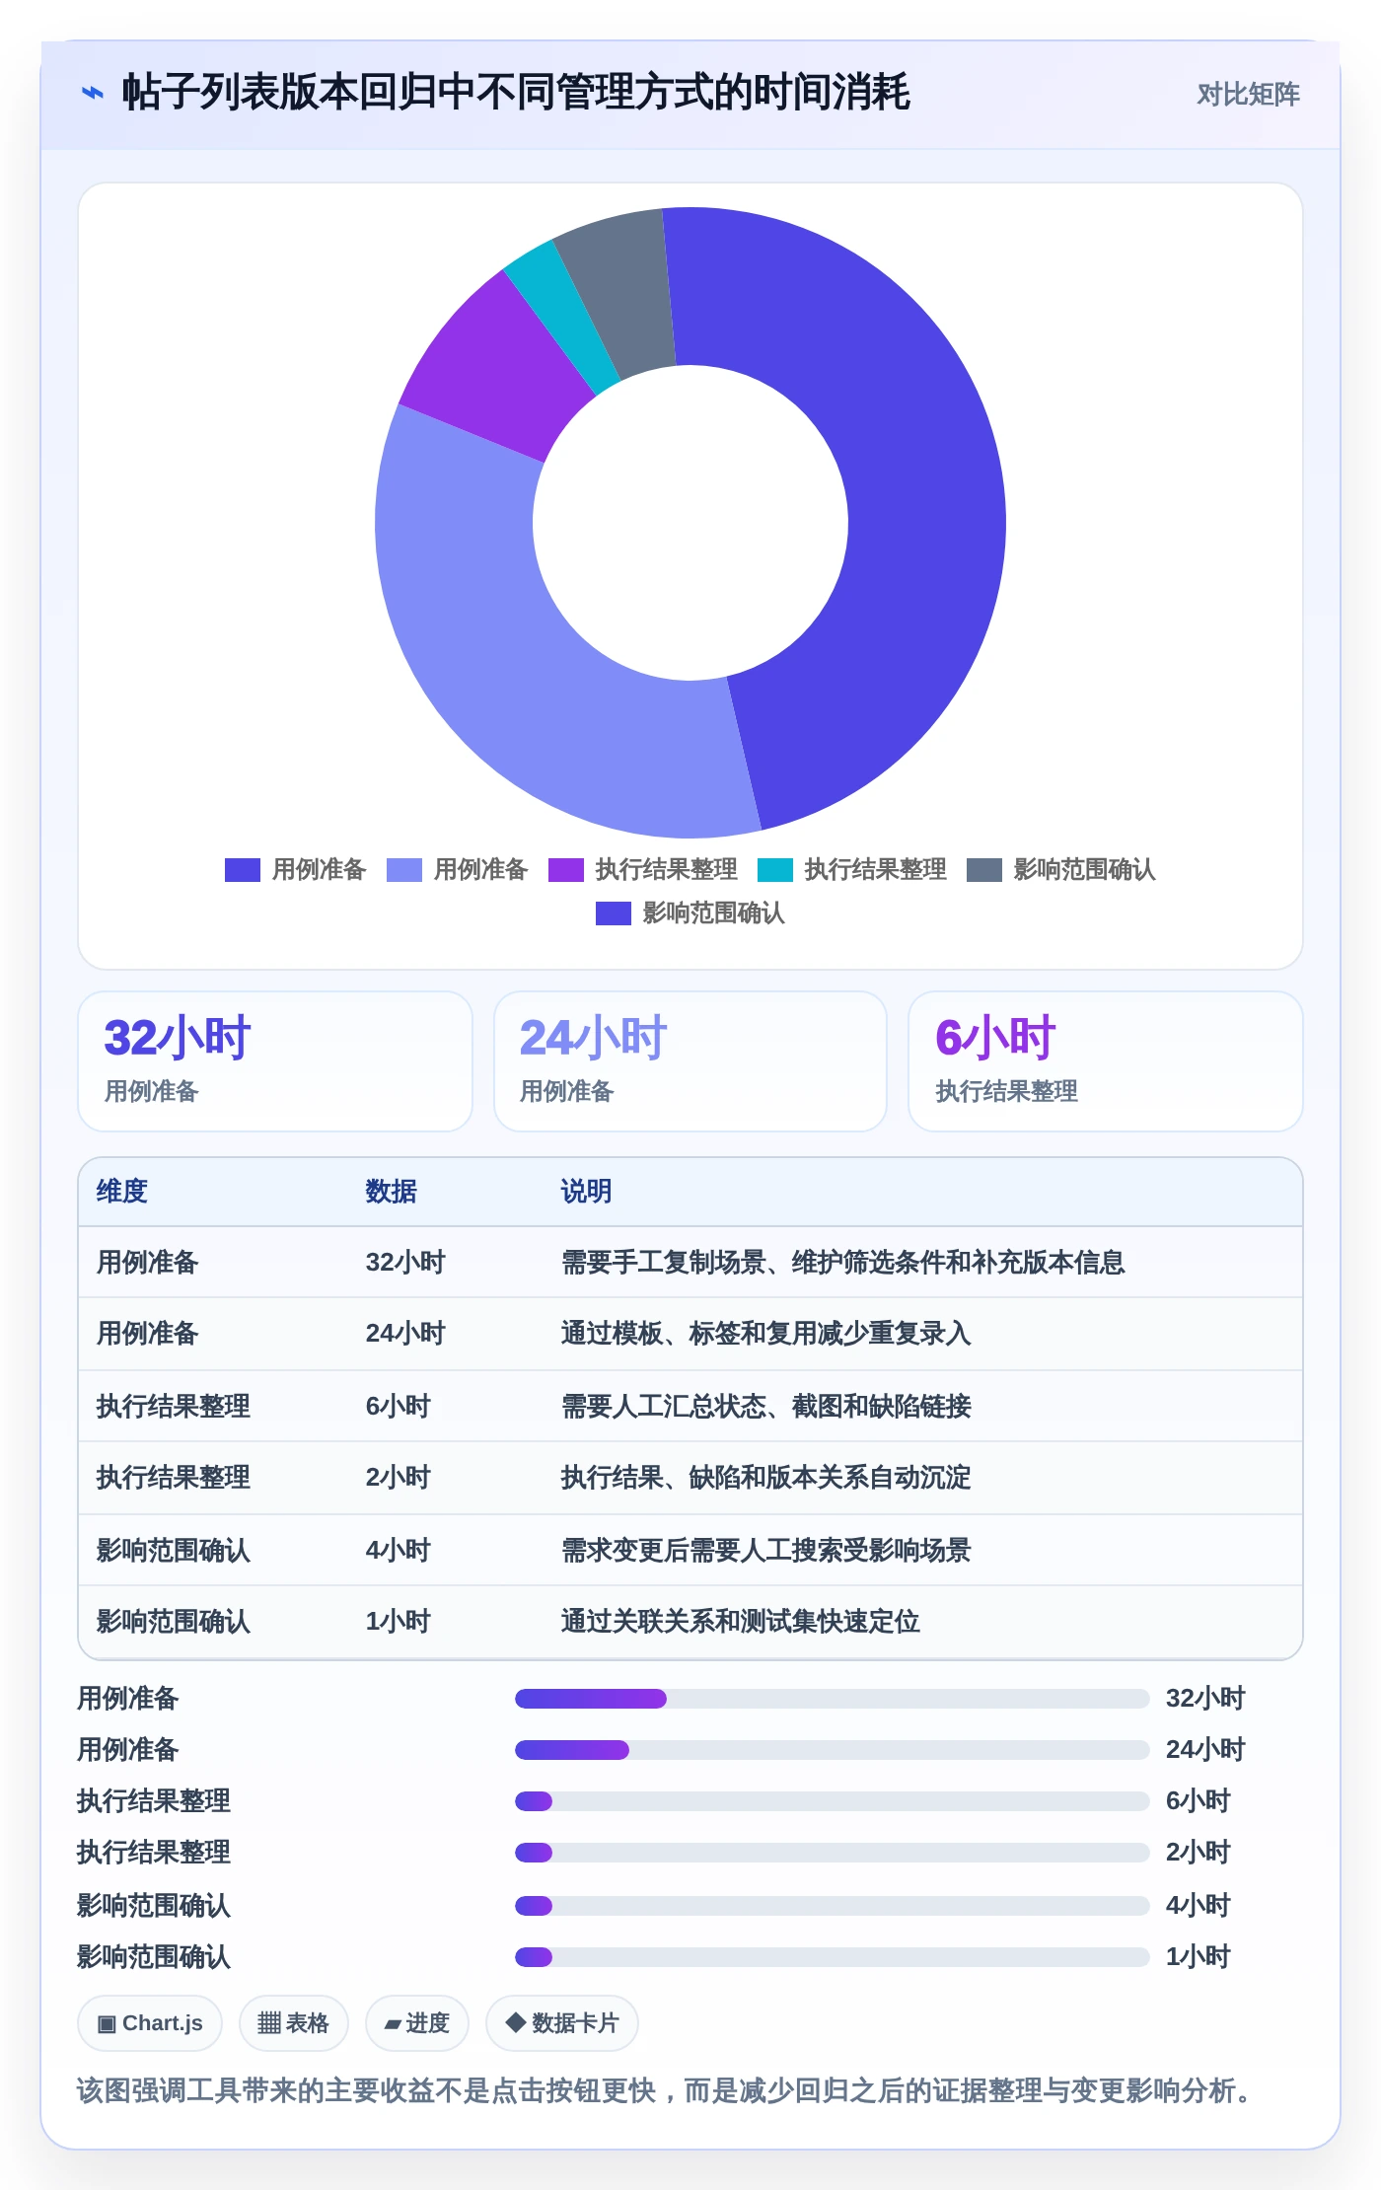This screenshot has height=2190, width=1381.
Task: Toggle the dark indigo 用例准备 legend item
Action: [x=295, y=869]
